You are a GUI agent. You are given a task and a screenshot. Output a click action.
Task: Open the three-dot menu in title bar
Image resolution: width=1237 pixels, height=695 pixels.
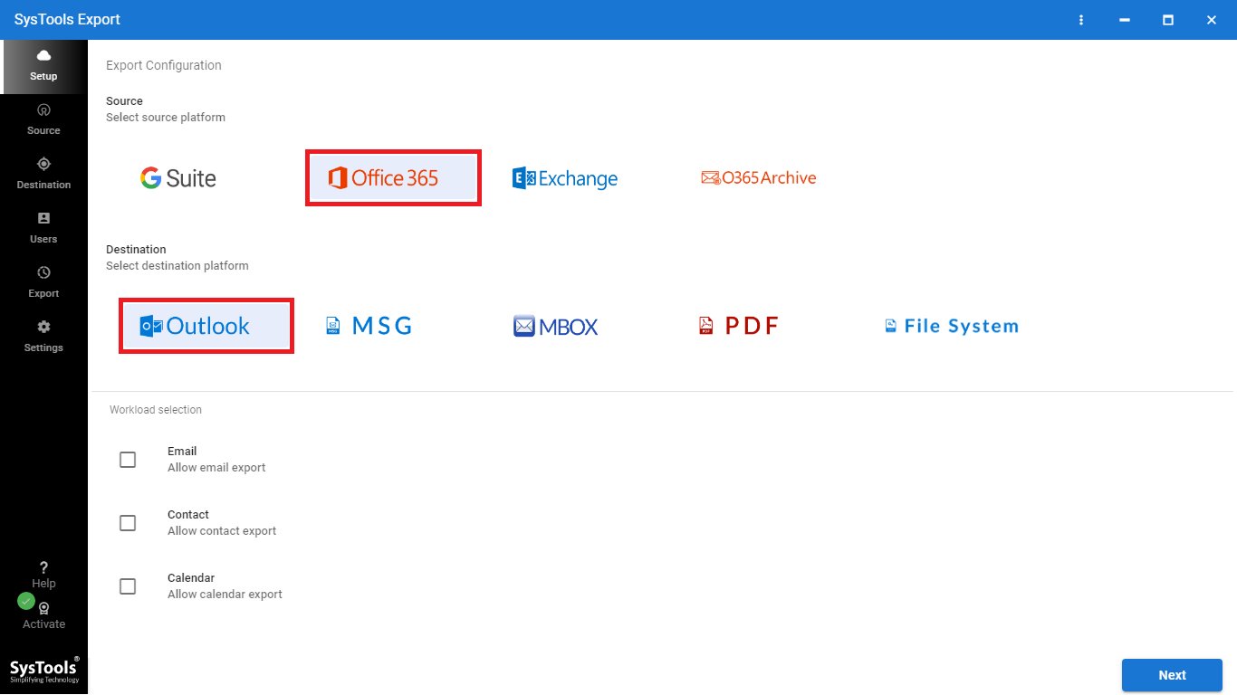pyautogui.click(x=1081, y=20)
